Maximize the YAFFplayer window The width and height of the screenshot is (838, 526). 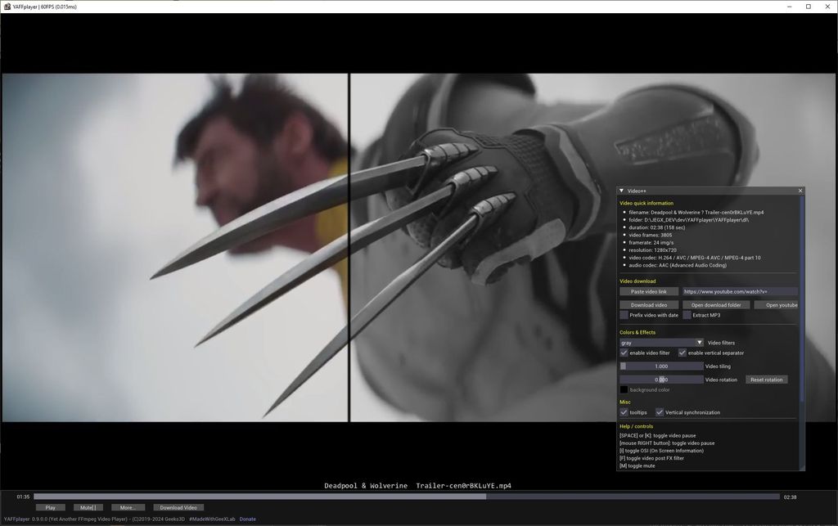tap(808, 7)
